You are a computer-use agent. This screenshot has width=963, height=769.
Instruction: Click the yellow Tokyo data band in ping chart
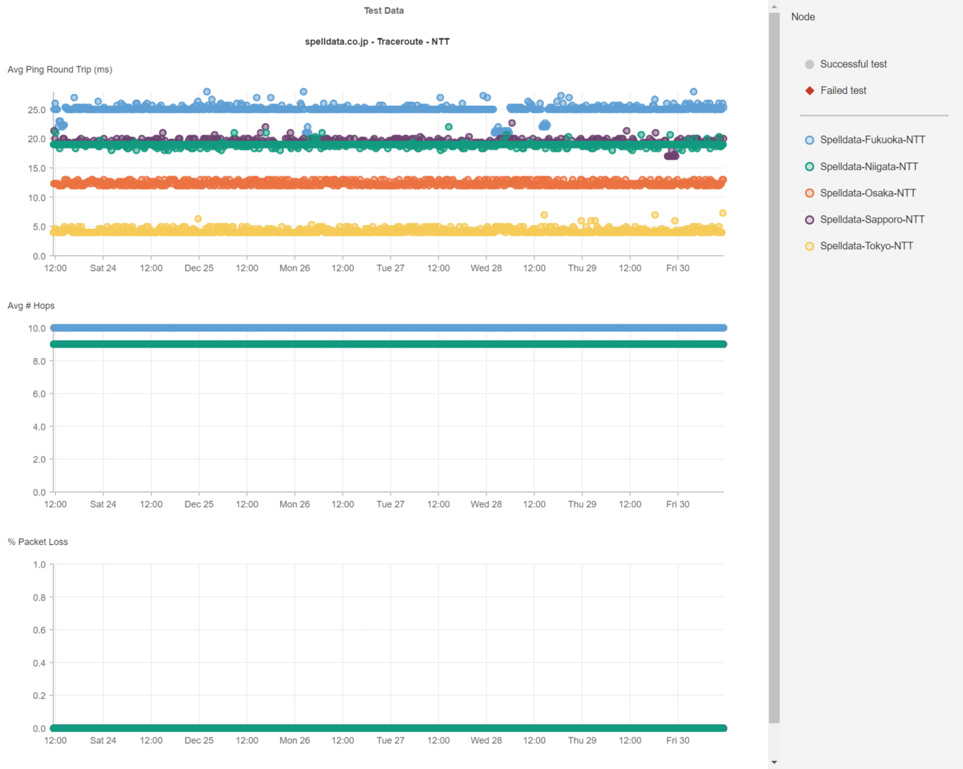pos(388,230)
